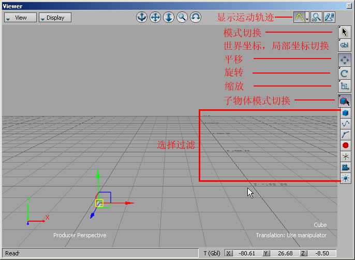This screenshot has height=260, width=355.
Task: Click the X translation lock button
Action: (x=229, y=253)
